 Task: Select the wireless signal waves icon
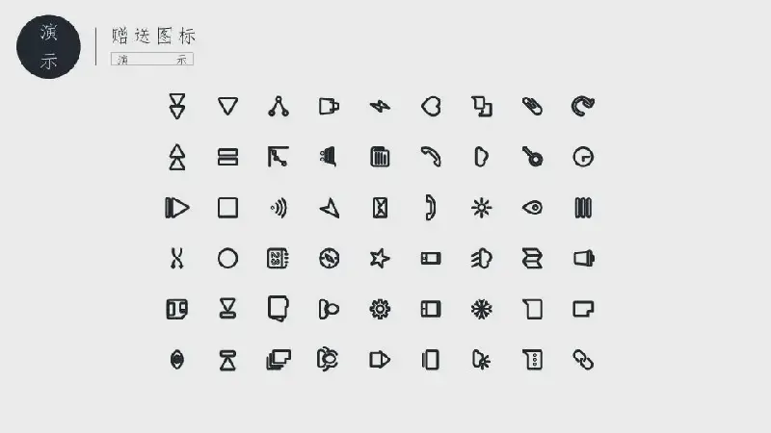click(x=279, y=208)
